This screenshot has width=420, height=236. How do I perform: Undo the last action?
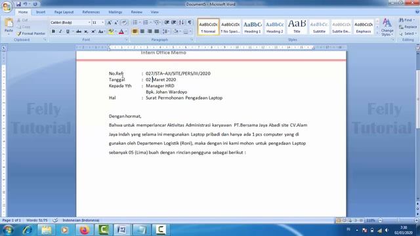pos(26,5)
